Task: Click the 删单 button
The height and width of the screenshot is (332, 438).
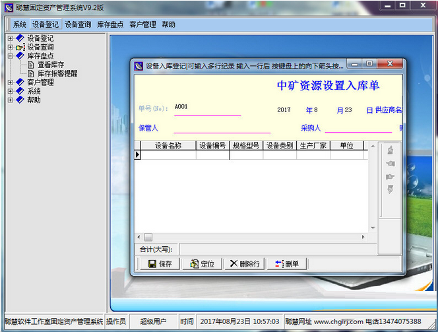Action: (x=287, y=264)
